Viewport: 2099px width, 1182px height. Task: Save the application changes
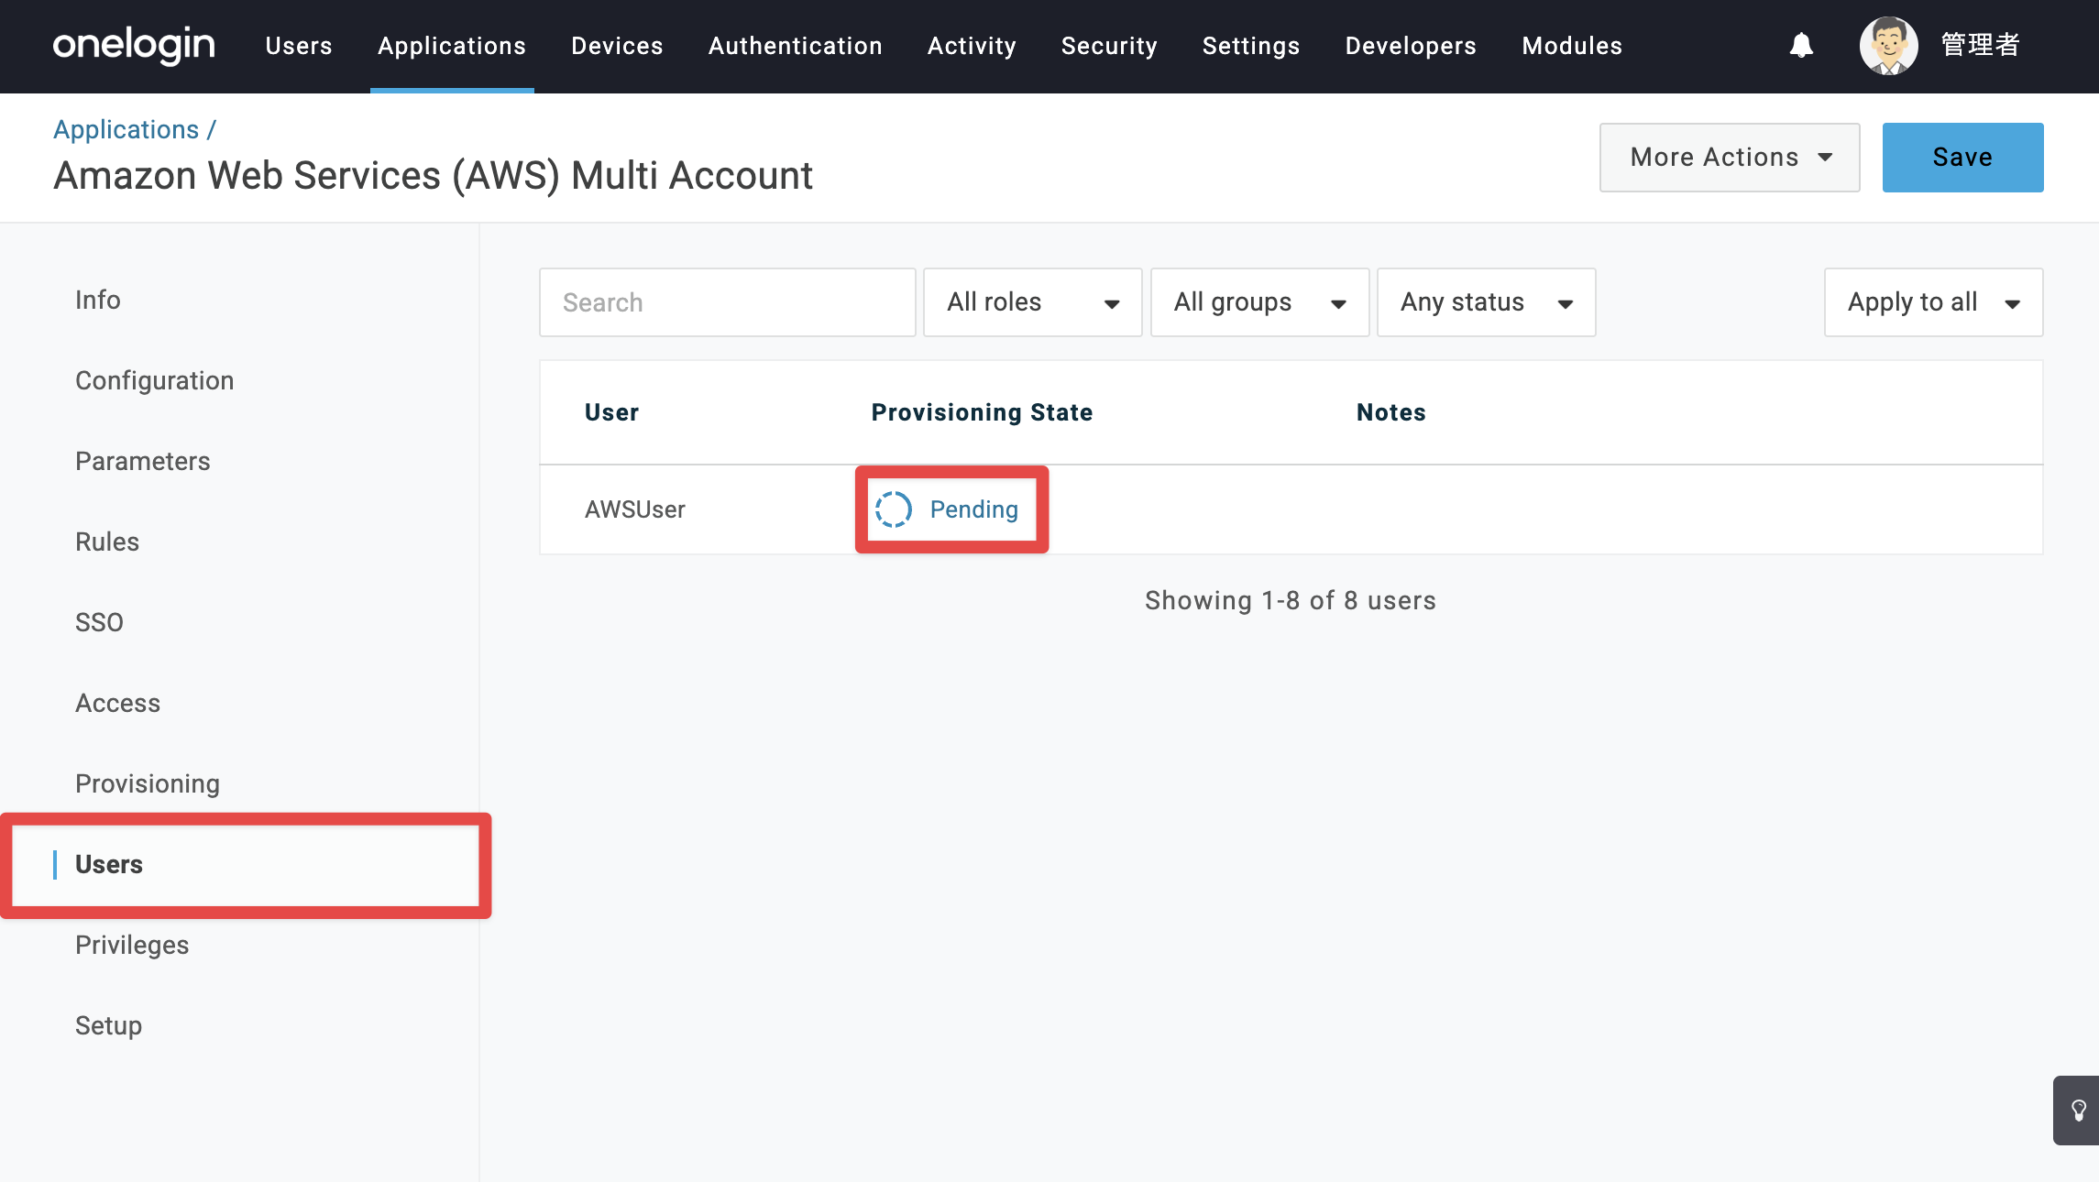(1963, 158)
